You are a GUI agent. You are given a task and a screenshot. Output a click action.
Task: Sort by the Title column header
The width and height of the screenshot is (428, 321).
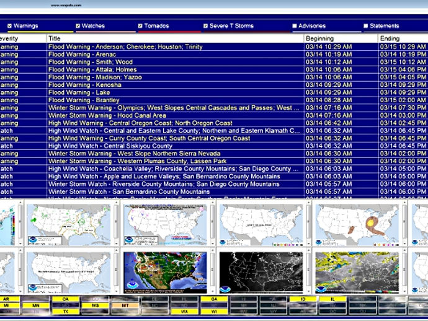175,38
